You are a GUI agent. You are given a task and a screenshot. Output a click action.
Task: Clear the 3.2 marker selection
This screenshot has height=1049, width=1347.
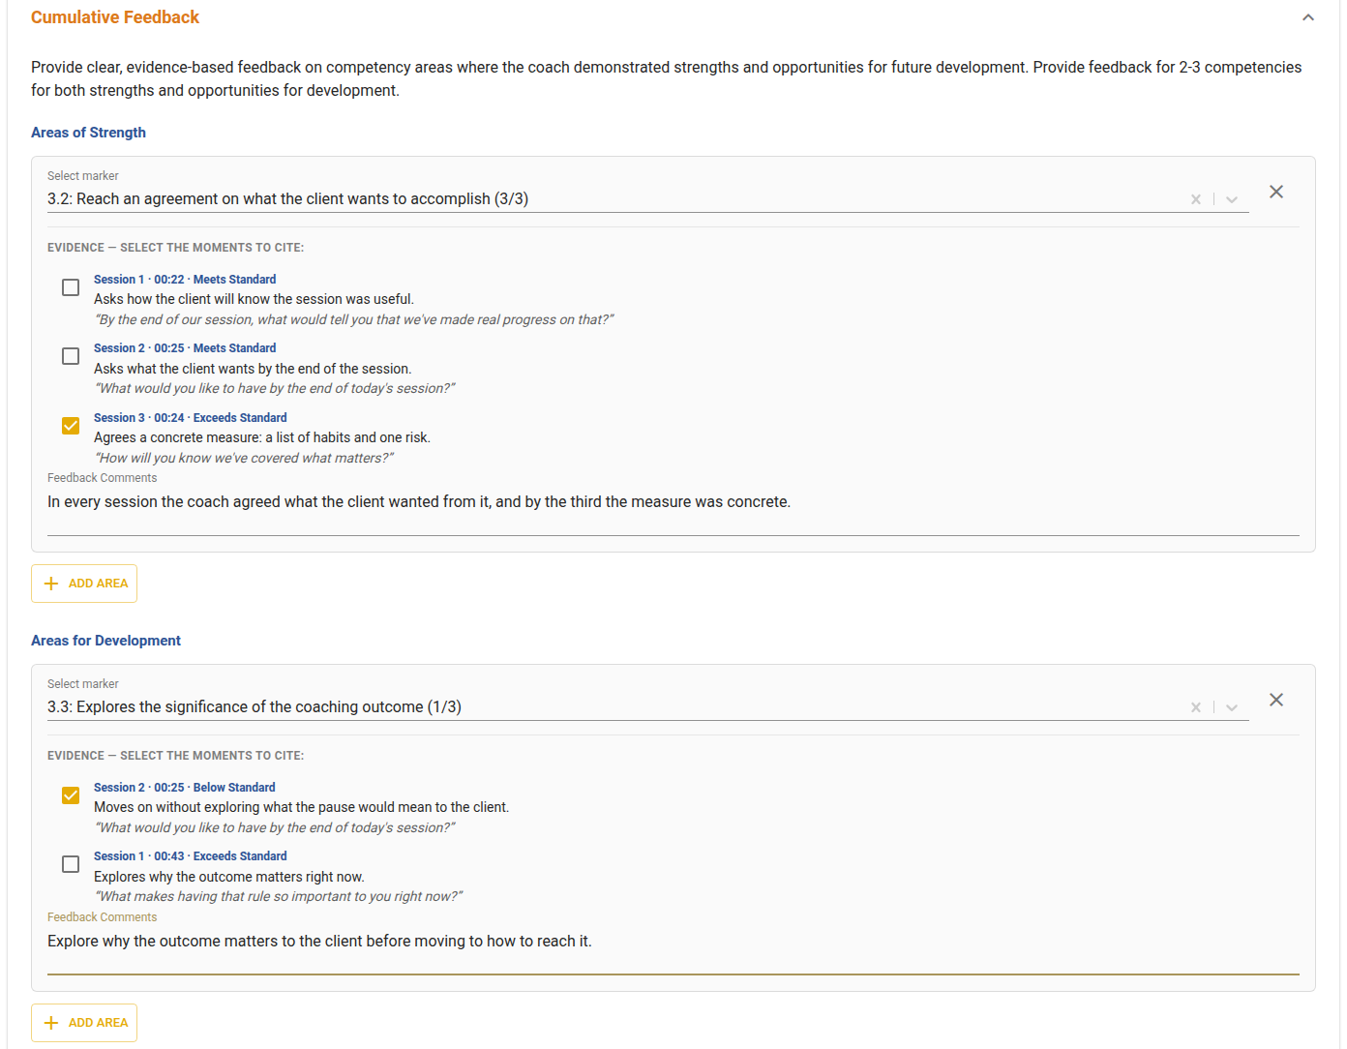[x=1196, y=199]
